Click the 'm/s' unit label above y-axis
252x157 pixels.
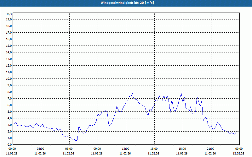(x=9, y=14)
